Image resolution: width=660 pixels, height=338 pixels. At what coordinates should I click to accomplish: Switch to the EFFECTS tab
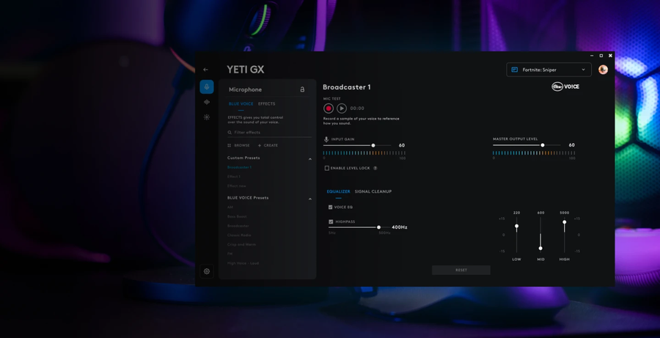pyautogui.click(x=266, y=104)
